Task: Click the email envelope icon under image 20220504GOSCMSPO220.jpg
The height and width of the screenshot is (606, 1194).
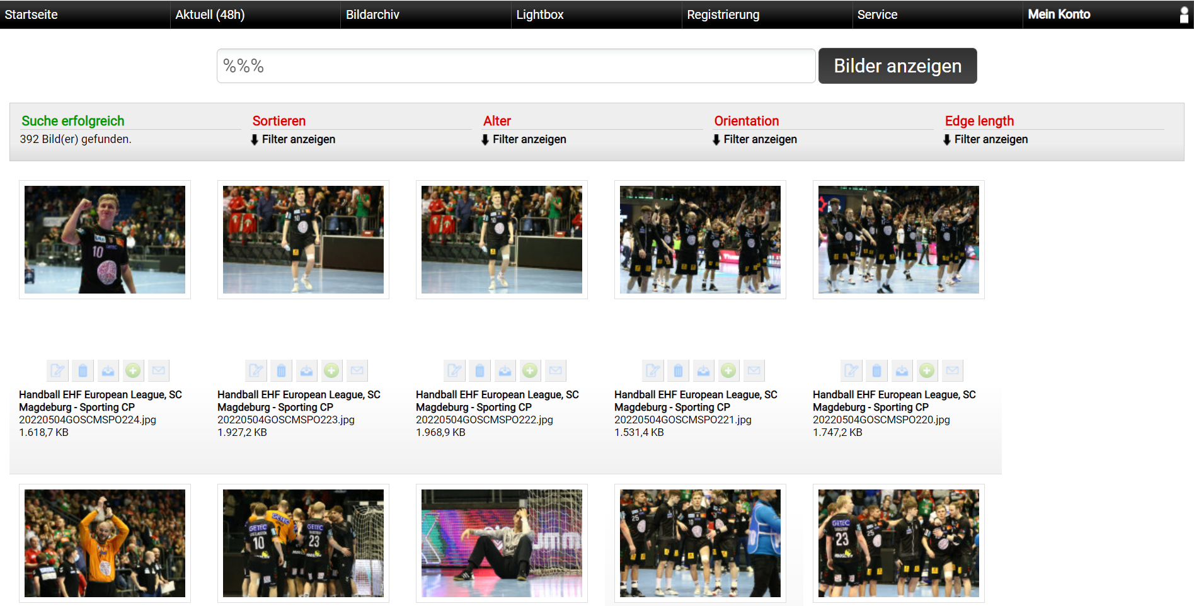Action: [952, 370]
